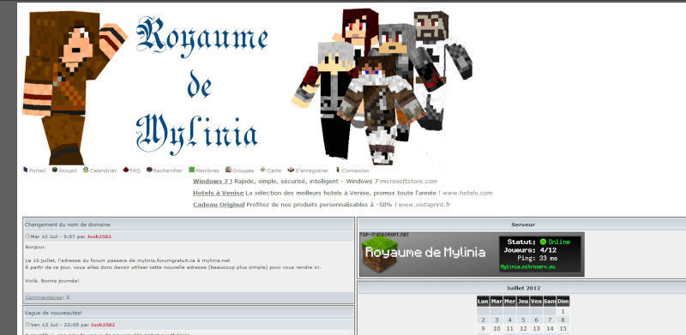Select day 10 in Juillet 2012 calendar
This screenshot has height=335, width=686.
[496, 328]
